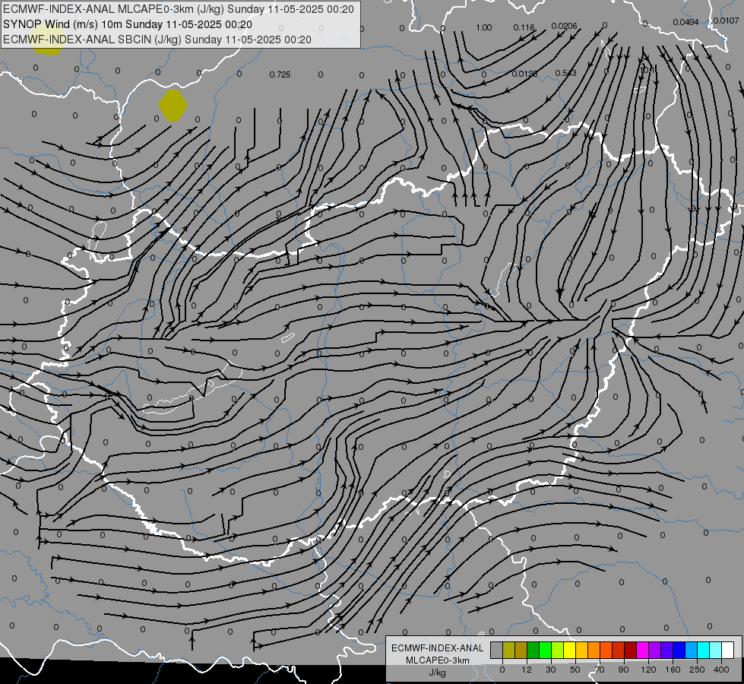
Task: Pick the pure blue legend swatch after 160
Action: coord(679,650)
